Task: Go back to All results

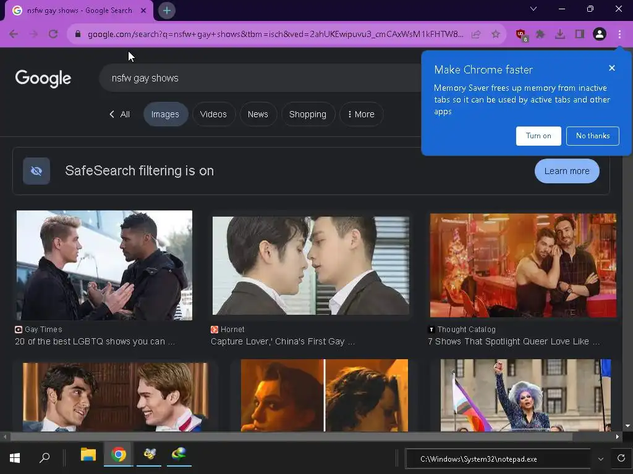Action: [119, 114]
